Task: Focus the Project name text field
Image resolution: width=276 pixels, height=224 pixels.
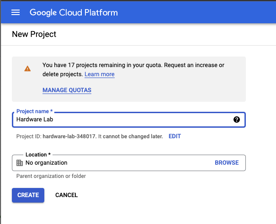Action: [x=119, y=120]
